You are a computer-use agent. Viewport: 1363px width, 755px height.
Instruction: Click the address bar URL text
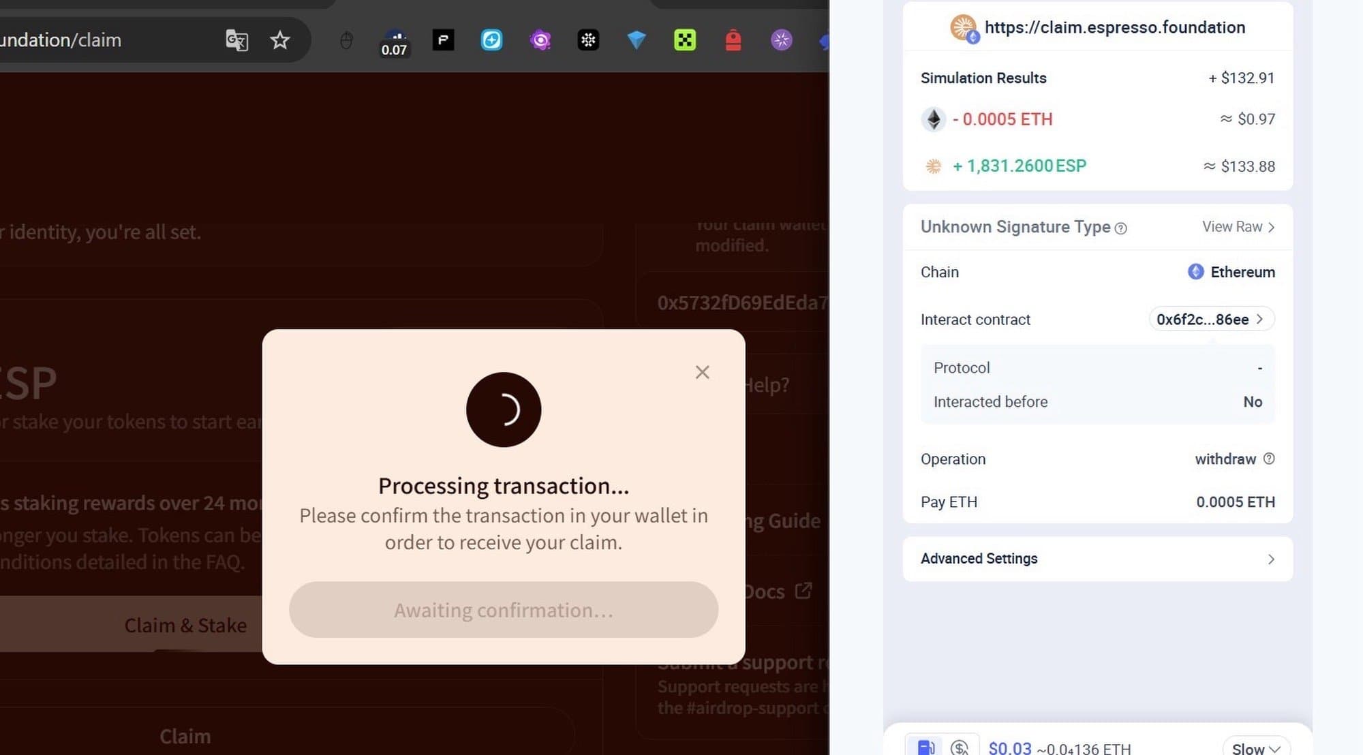61,40
